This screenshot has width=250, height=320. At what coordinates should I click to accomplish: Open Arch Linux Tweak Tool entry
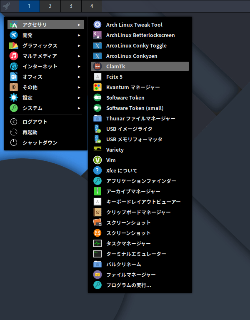[140, 25]
